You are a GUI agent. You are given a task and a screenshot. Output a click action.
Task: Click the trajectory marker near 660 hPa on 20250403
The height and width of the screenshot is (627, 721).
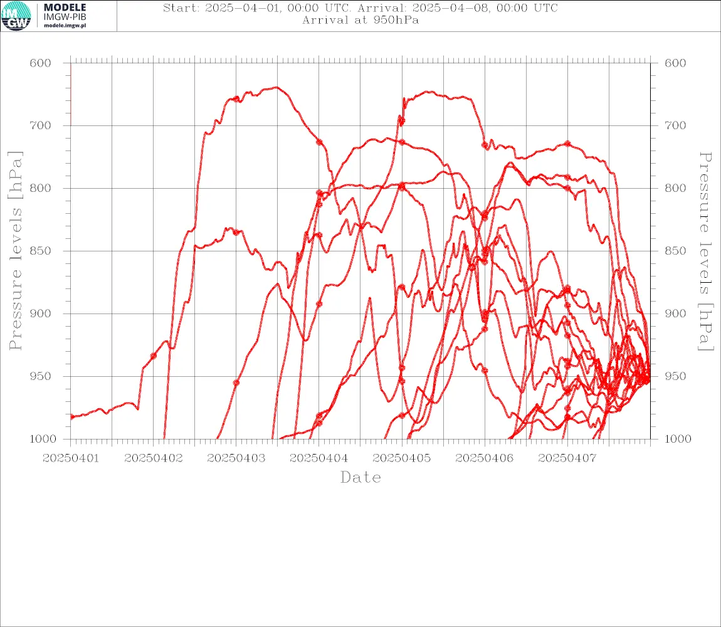[236, 99]
